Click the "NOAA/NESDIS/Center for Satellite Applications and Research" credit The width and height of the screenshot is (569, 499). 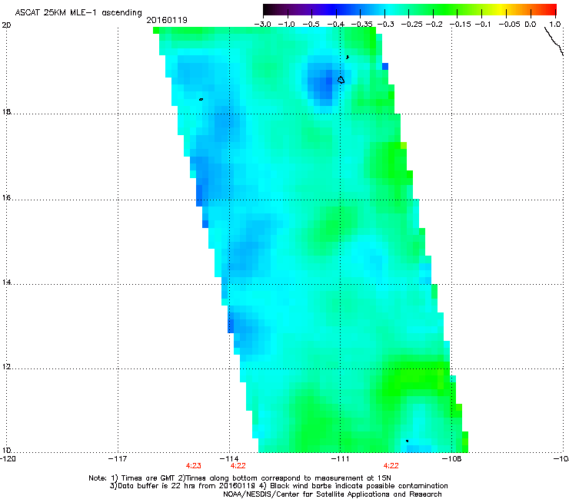point(332,494)
